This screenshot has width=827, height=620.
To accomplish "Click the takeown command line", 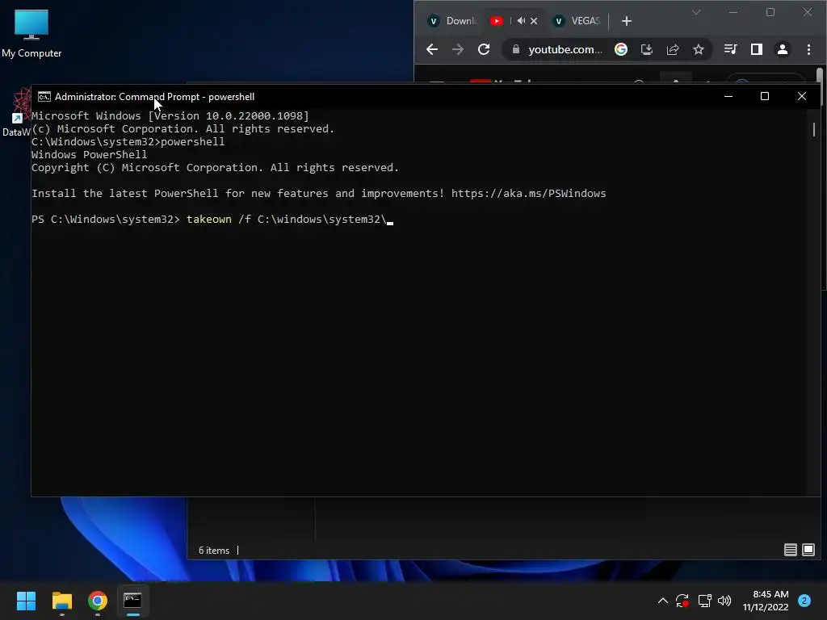I will 212,220.
